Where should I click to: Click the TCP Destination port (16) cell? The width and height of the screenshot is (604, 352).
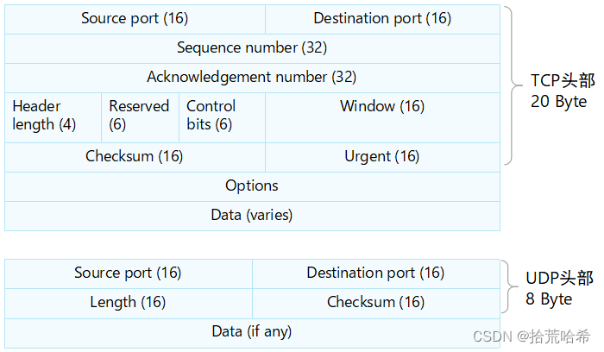point(382,18)
